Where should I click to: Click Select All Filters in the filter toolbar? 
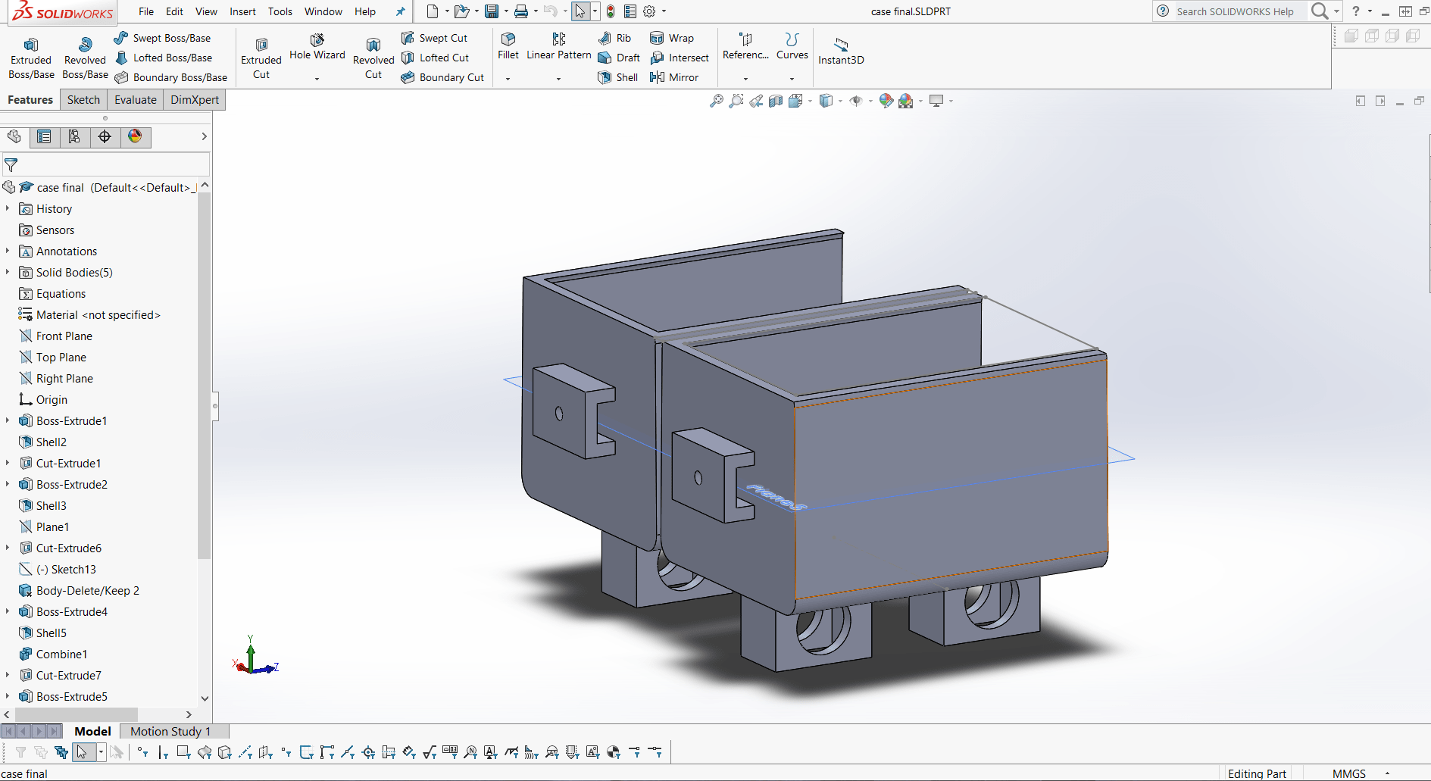point(61,752)
